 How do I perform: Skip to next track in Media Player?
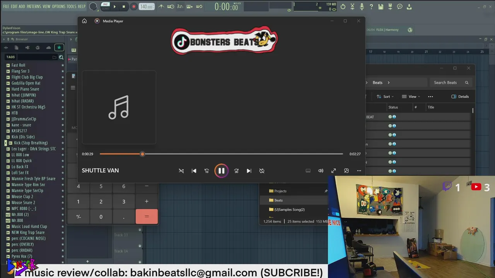click(x=249, y=171)
